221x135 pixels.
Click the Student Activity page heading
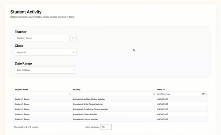coord(26,12)
